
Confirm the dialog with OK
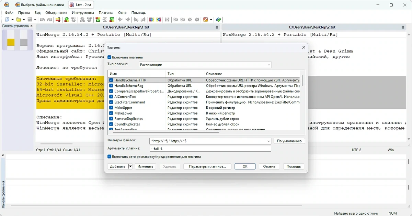[245, 166]
